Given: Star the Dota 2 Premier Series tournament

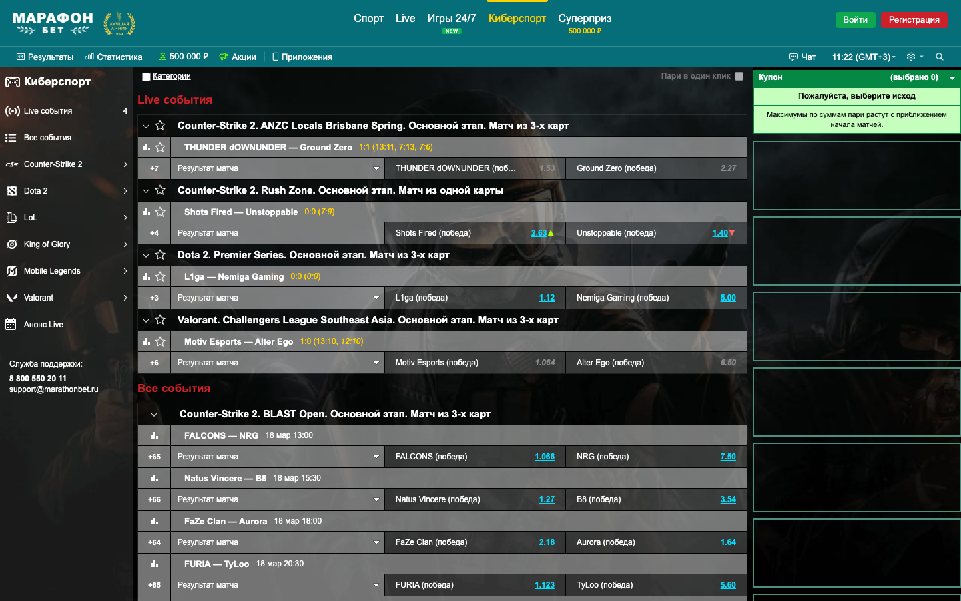Looking at the screenshot, I should point(160,255).
